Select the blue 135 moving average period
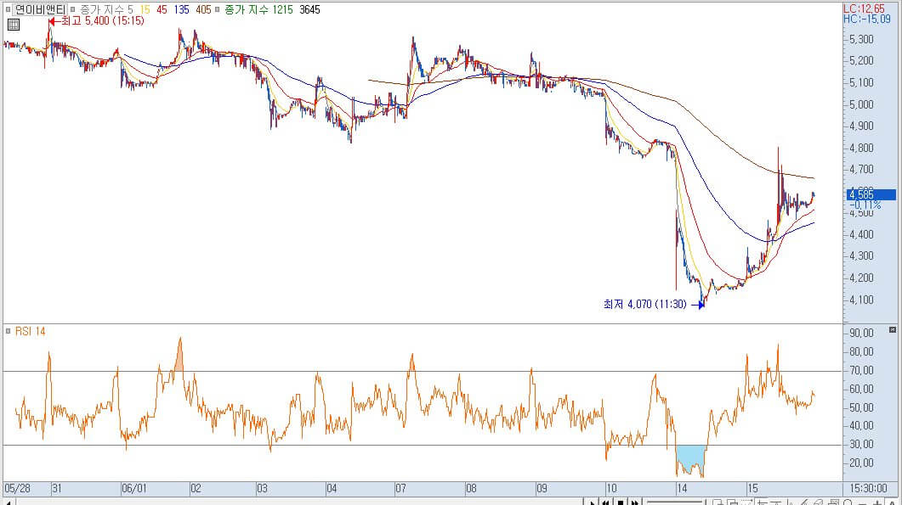The width and height of the screenshot is (902, 505). click(x=181, y=10)
